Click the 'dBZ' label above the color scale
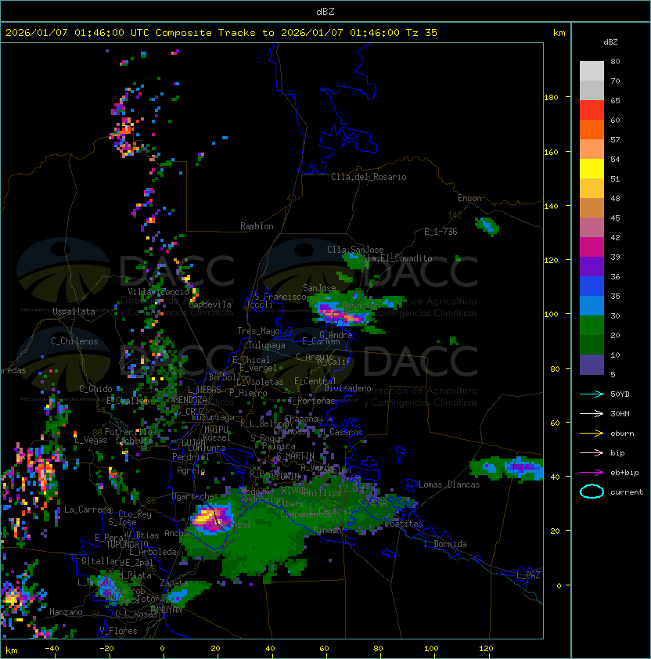The height and width of the screenshot is (659, 651). [610, 42]
